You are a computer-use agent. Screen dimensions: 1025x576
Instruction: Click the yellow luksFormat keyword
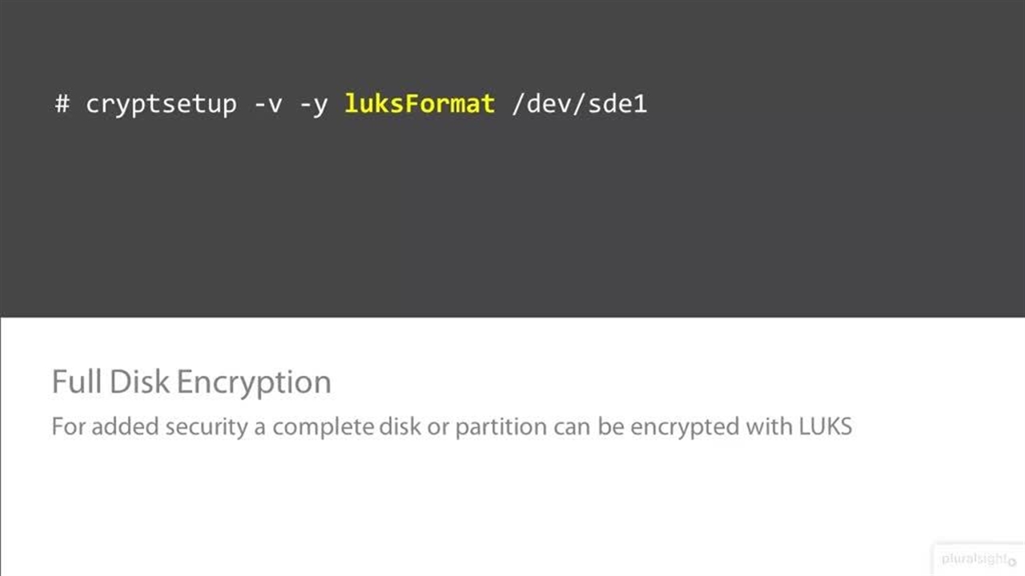(419, 104)
